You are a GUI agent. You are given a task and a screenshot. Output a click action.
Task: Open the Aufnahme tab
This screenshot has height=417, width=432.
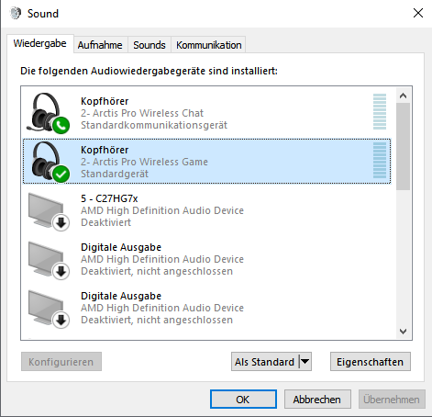tap(100, 45)
